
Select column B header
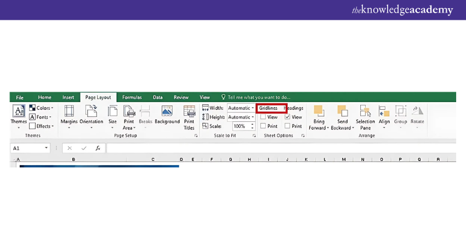[x=73, y=160]
